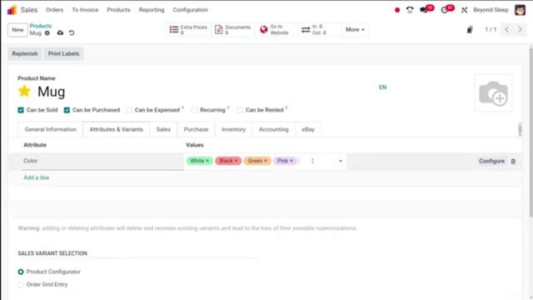533x300 pixels.
Task: Select Product Configurator radio option
Action: coord(21,272)
